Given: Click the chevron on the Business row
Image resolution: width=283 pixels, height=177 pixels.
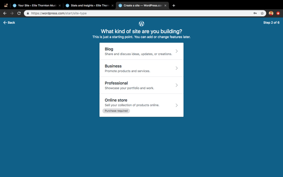Looking at the screenshot, I should pos(177,68).
